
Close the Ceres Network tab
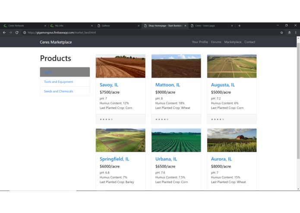pyautogui.click(x=45, y=25)
